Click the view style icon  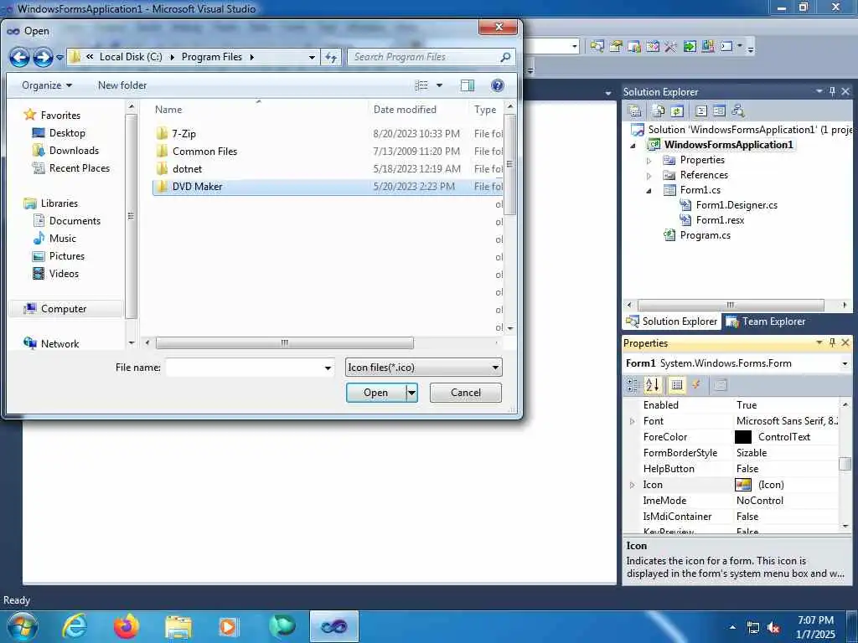point(421,85)
